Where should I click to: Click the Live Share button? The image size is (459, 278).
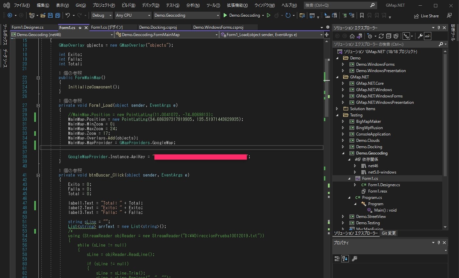click(x=426, y=16)
